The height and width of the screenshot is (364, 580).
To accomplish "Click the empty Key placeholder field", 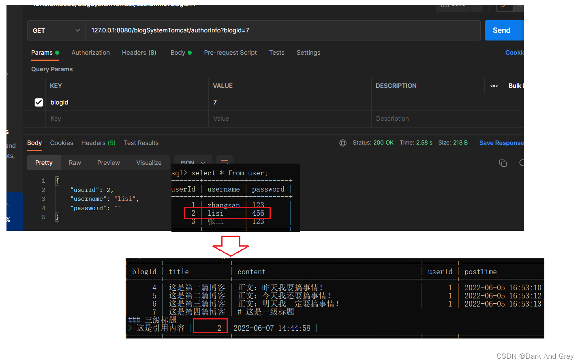I will pyautogui.click(x=127, y=119).
